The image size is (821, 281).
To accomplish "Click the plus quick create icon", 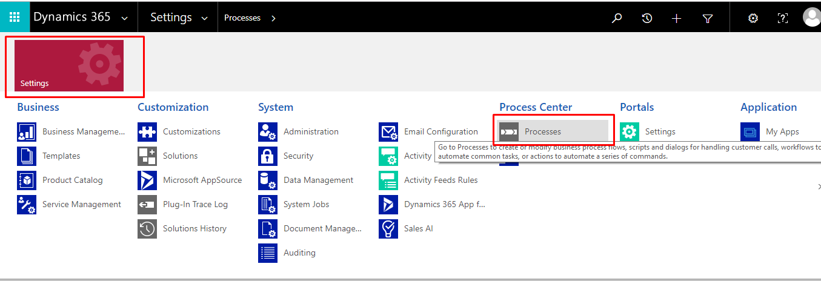I will (x=677, y=18).
